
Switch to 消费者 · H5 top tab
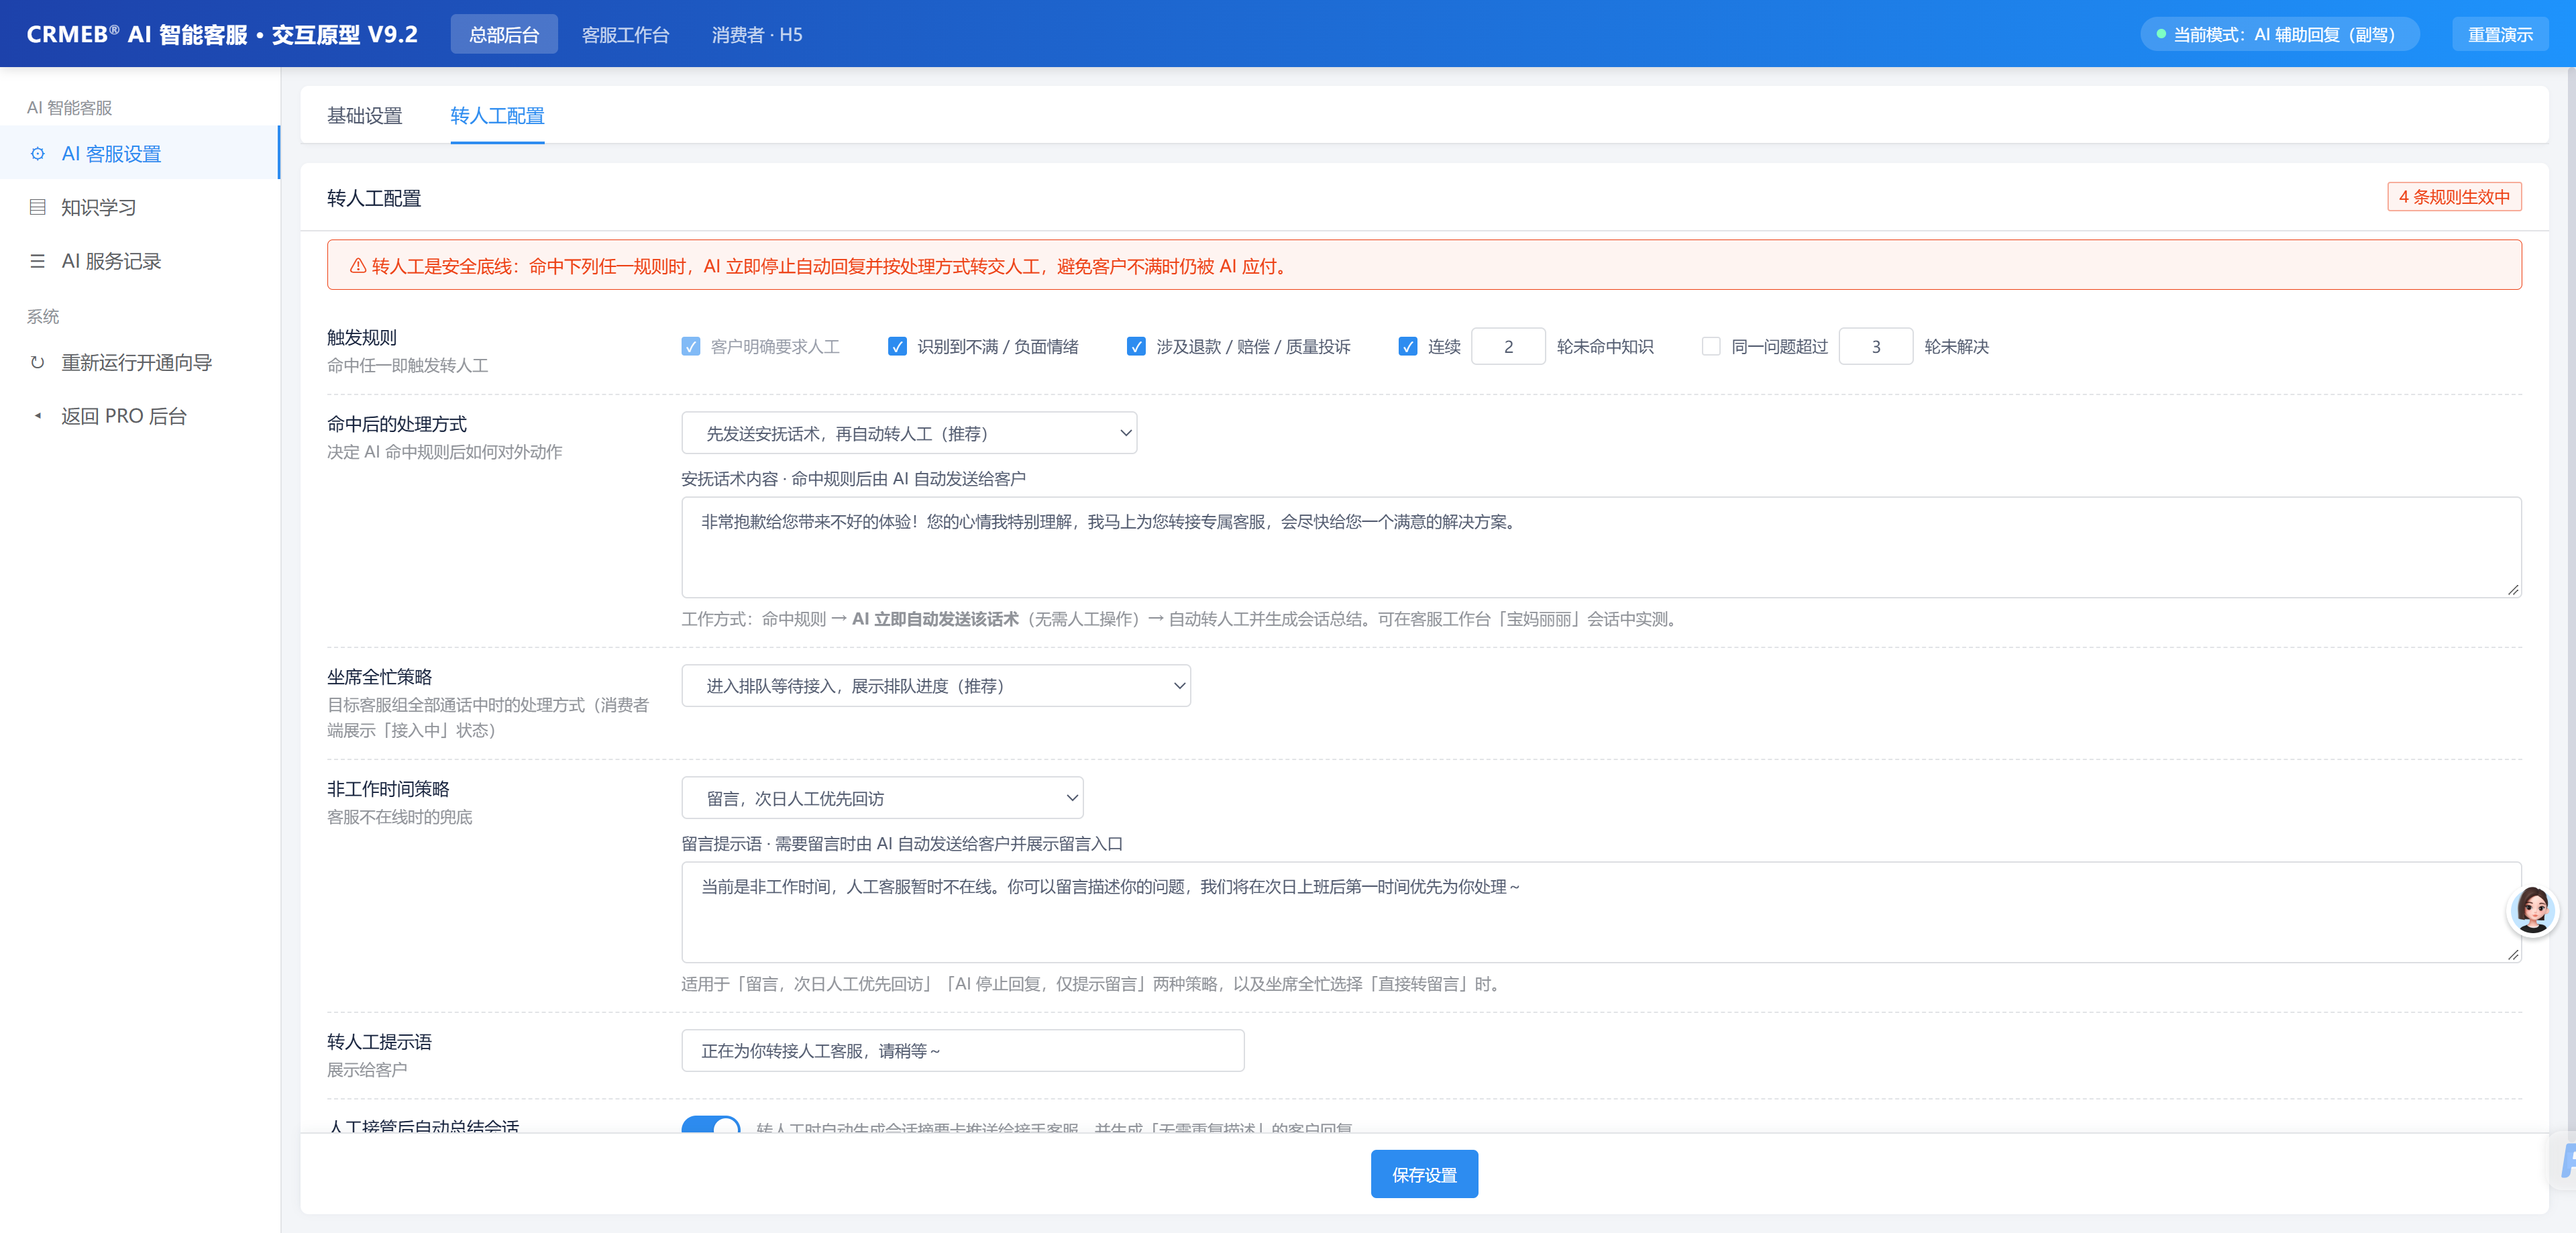[x=757, y=34]
